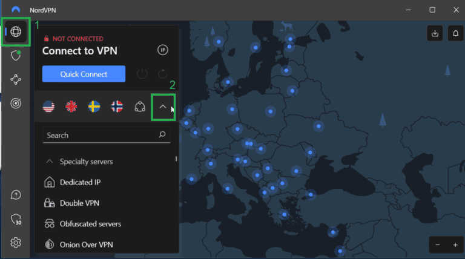This screenshot has height=259, width=465.
Task: Choose Onion Over VPN entry
Action: (x=85, y=244)
